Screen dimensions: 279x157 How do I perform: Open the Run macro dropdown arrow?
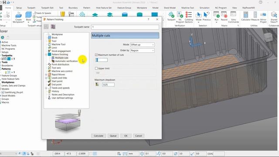216,22
